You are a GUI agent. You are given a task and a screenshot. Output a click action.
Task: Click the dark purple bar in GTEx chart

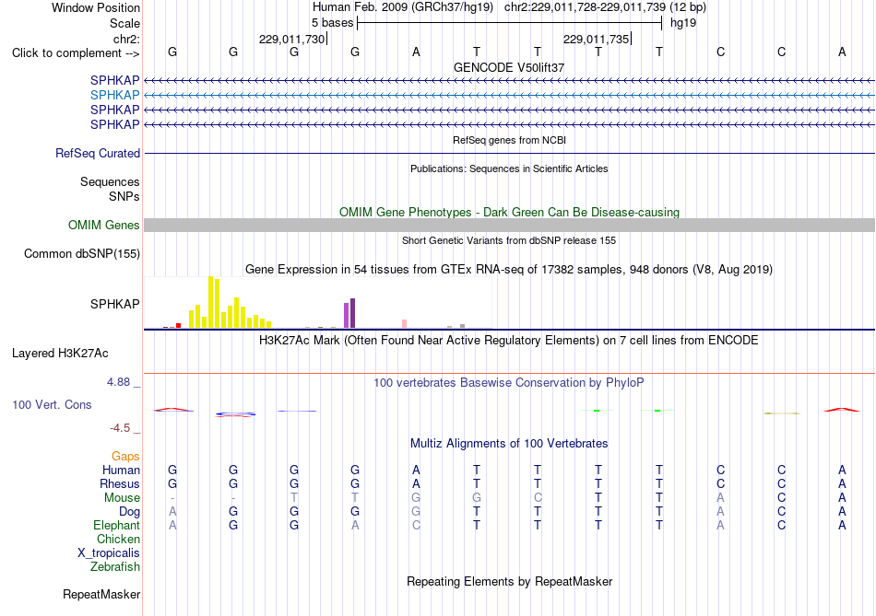(x=352, y=313)
